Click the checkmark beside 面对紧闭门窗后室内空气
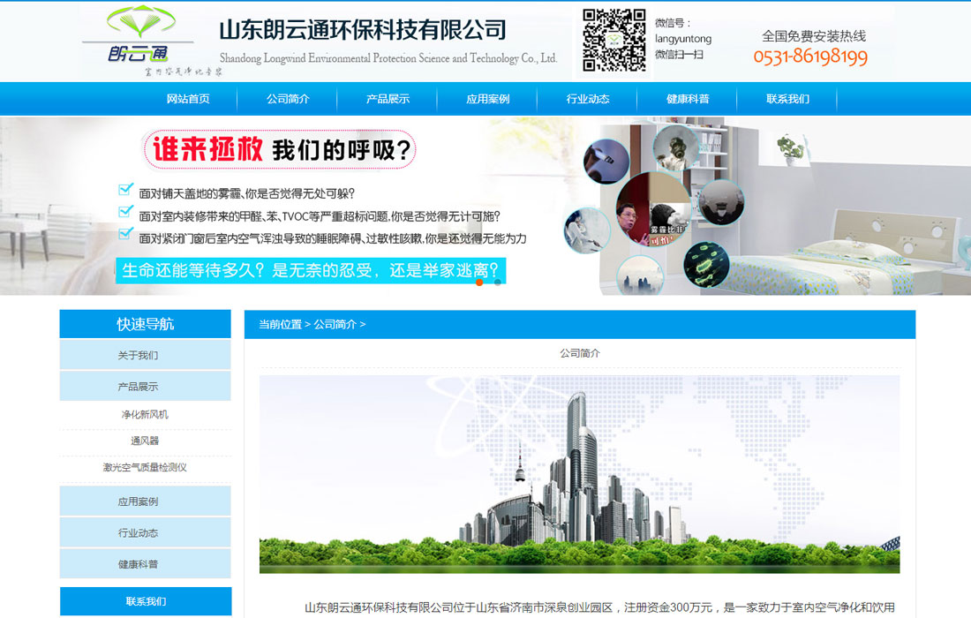 click(x=125, y=234)
